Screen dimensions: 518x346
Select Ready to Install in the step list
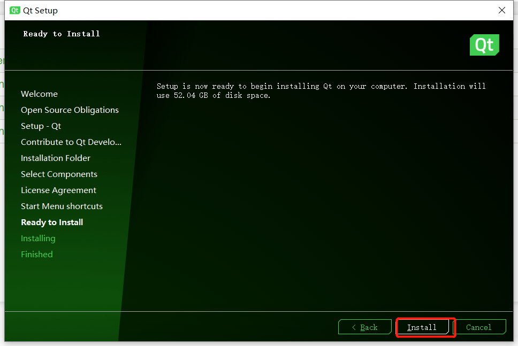point(52,222)
